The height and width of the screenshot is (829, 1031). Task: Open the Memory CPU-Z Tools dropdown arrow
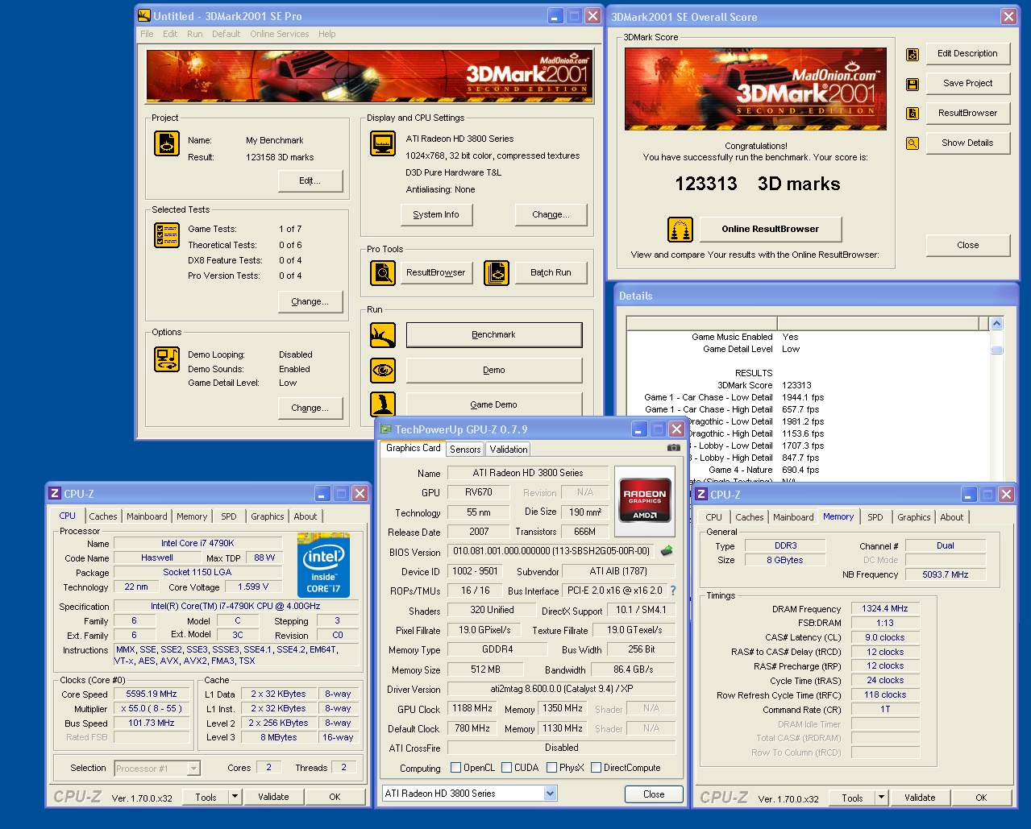pyautogui.click(x=882, y=798)
